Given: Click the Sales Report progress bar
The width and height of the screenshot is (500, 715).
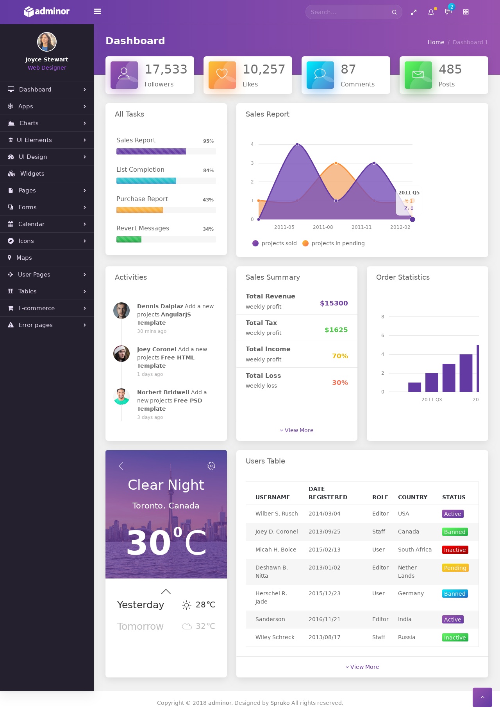Looking at the screenshot, I should coord(166,151).
